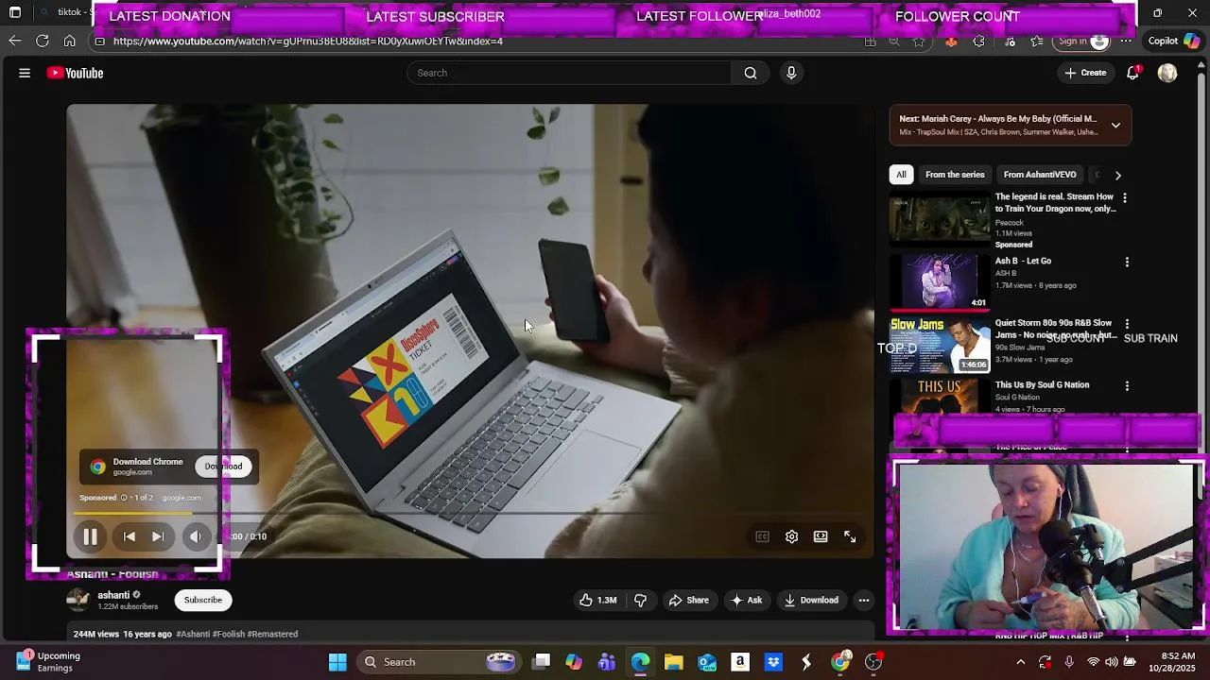Enter fullscreen on the video player
The width and height of the screenshot is (1210, 680).
pos(850,536)
